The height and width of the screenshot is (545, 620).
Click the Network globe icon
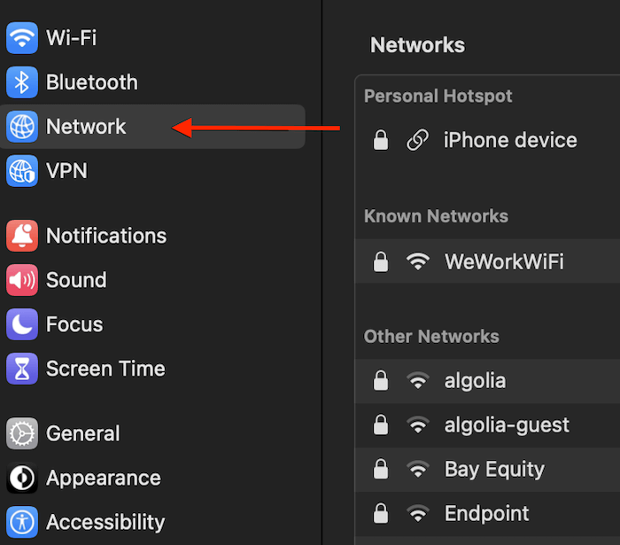tap(22, 127)
